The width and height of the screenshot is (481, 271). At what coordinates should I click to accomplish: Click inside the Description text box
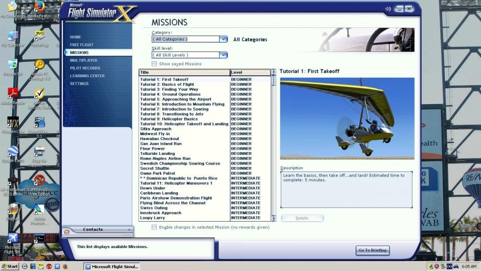[346, 189]
